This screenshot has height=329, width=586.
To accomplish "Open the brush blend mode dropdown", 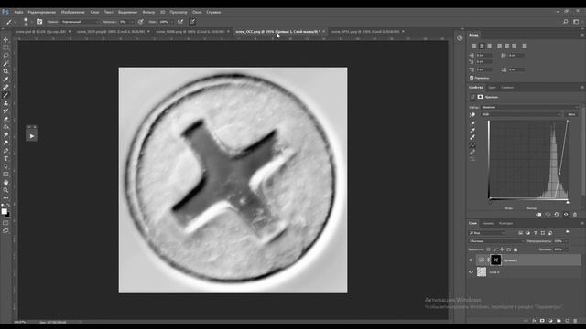I will tap(81, 22).
